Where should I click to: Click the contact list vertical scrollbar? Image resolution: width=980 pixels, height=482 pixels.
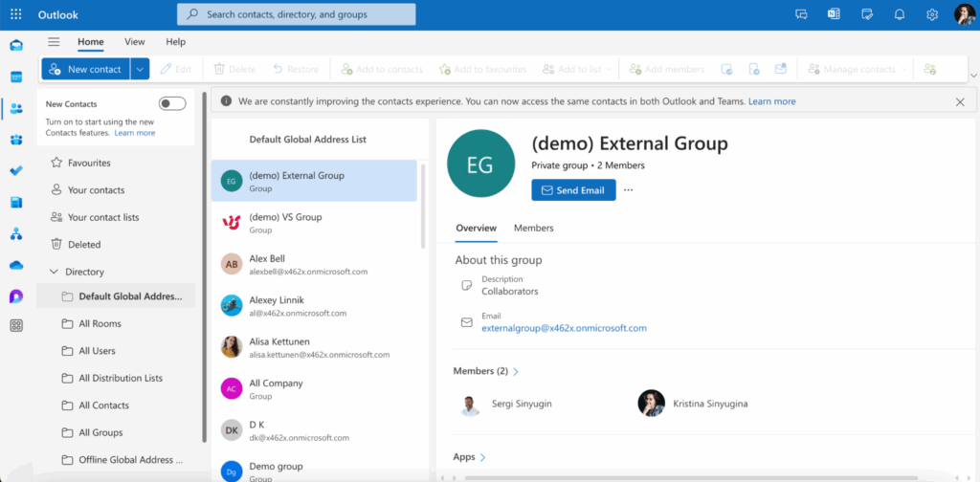(x=423, y=206)
